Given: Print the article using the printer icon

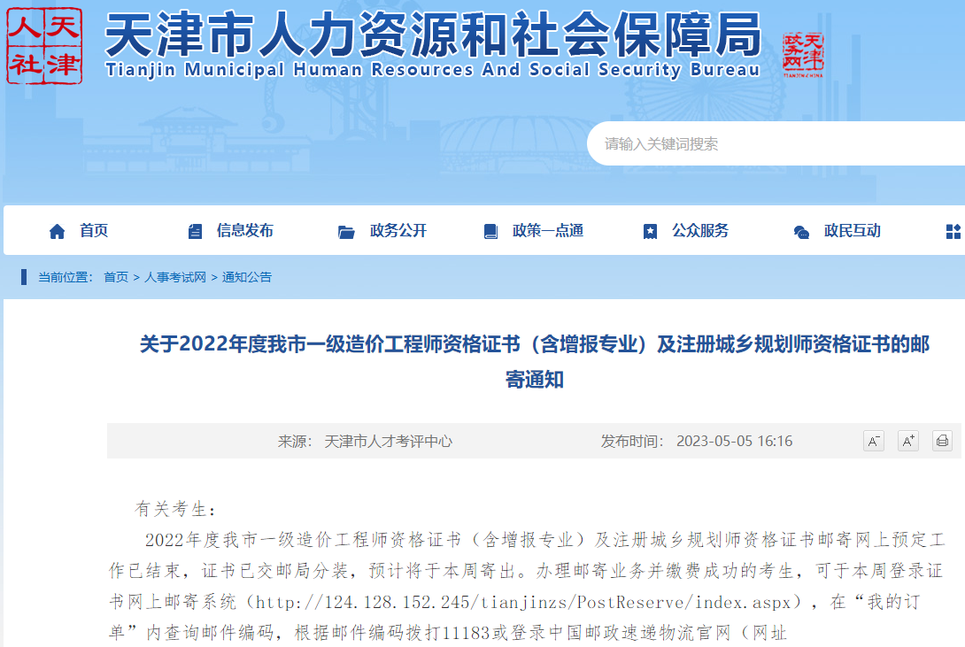Looking at the screenshot, I should pyautogui.click(x=942, y=441).
